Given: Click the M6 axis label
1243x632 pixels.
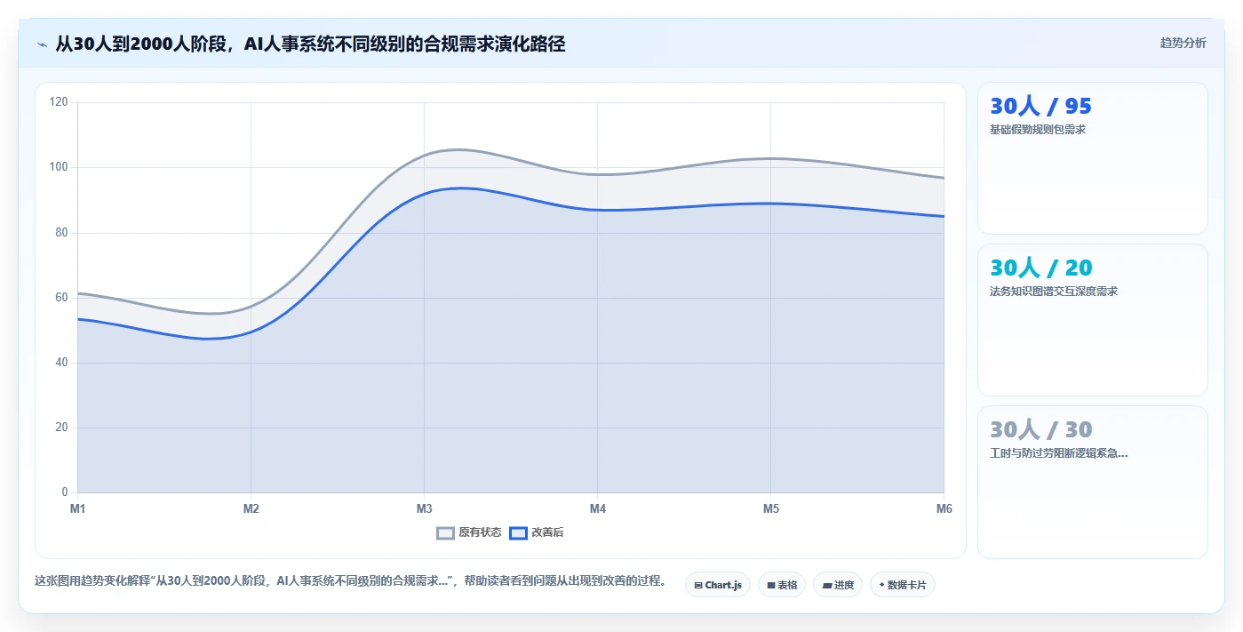Looking at the screenshot, I should coord(944,508).
